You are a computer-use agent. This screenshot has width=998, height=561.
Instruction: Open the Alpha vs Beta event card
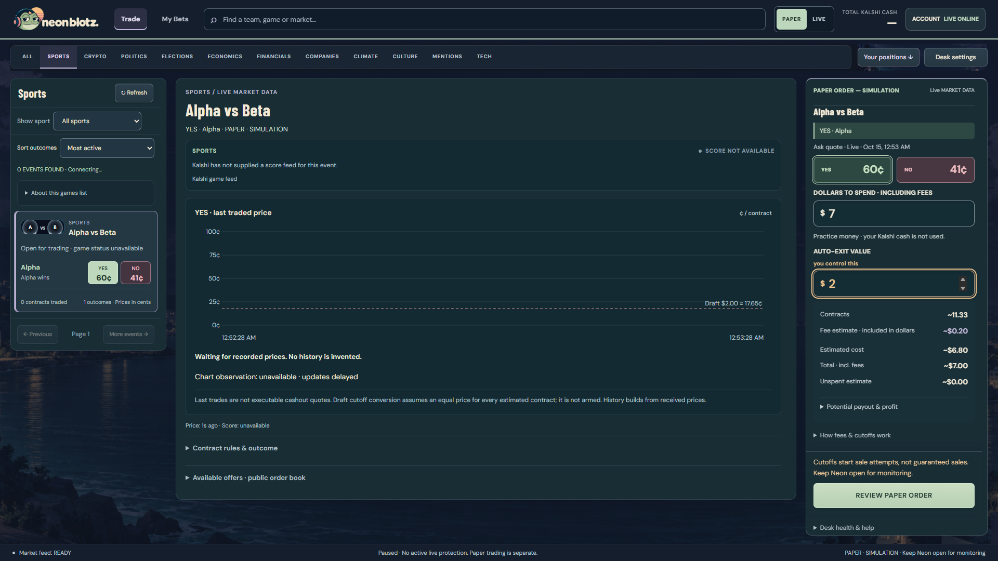(86, 261)
